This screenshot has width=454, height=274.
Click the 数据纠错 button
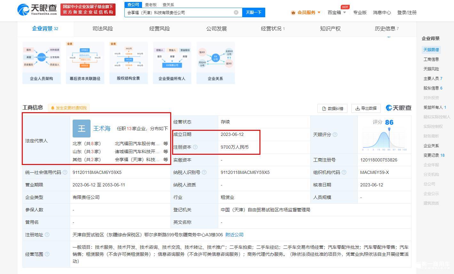coord(332,108)
